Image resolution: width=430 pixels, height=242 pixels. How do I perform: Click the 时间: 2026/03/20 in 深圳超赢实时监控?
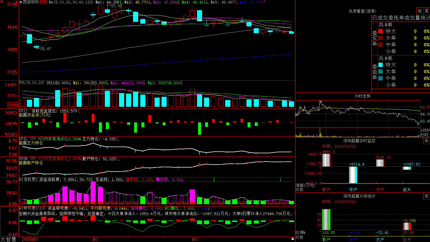[x=339, y=146]
